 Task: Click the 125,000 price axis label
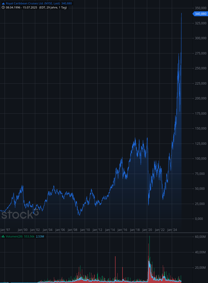201,144
